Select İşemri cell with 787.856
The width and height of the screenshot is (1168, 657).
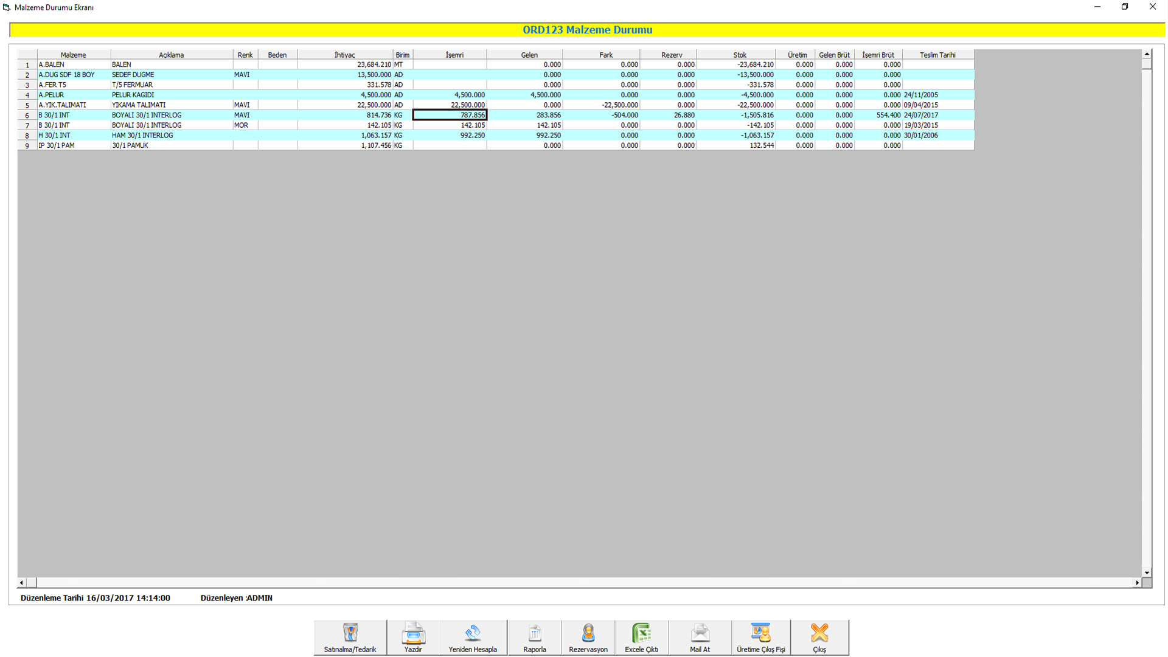pyautogui.click(x=450, y=115)
